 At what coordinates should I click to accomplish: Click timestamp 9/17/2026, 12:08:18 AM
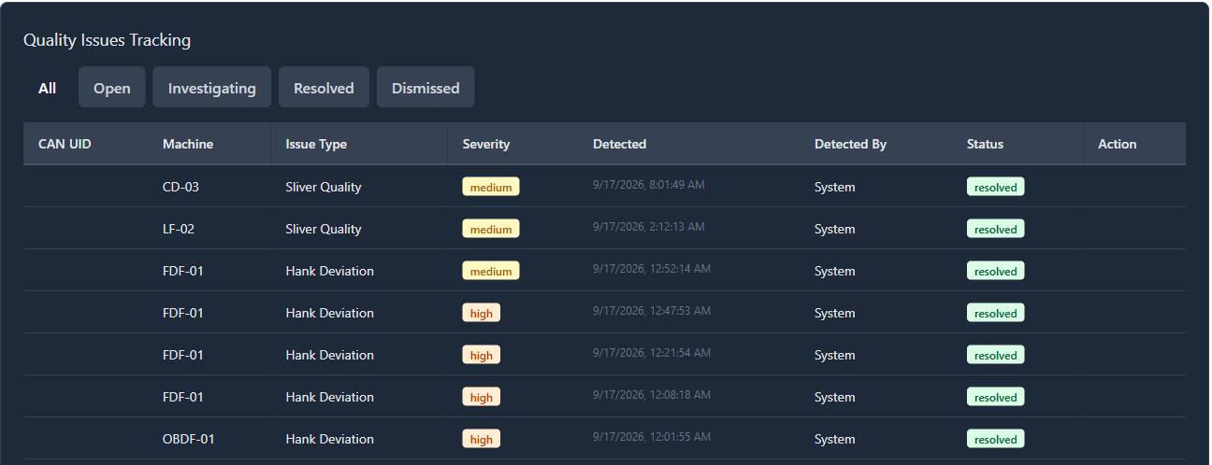652,395
